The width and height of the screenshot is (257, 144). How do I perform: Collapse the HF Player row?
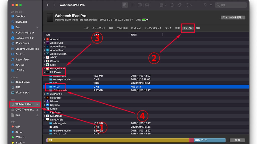pos(44,72)
